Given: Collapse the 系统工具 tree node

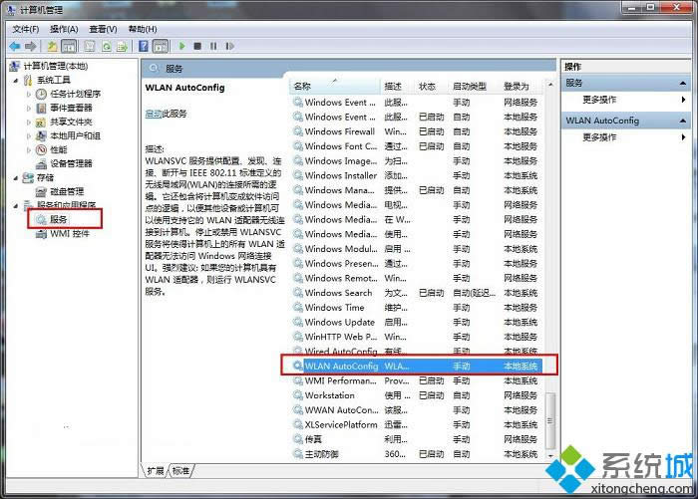Looking at the screenshot, I should pos(16,81).
